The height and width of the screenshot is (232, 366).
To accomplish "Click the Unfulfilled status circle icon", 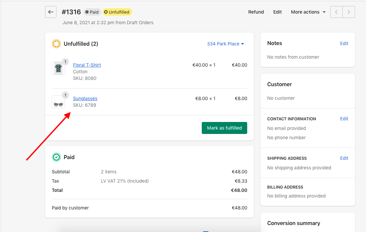I will tap(56, 44).
